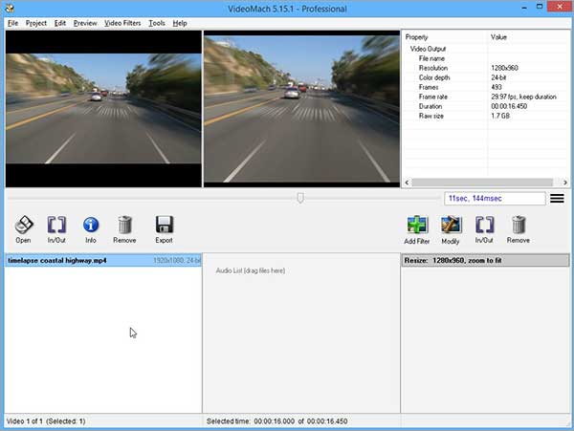Click the Export floppy disk icon
The width and height of the screenshot is (574, 431).
(164, 226)
